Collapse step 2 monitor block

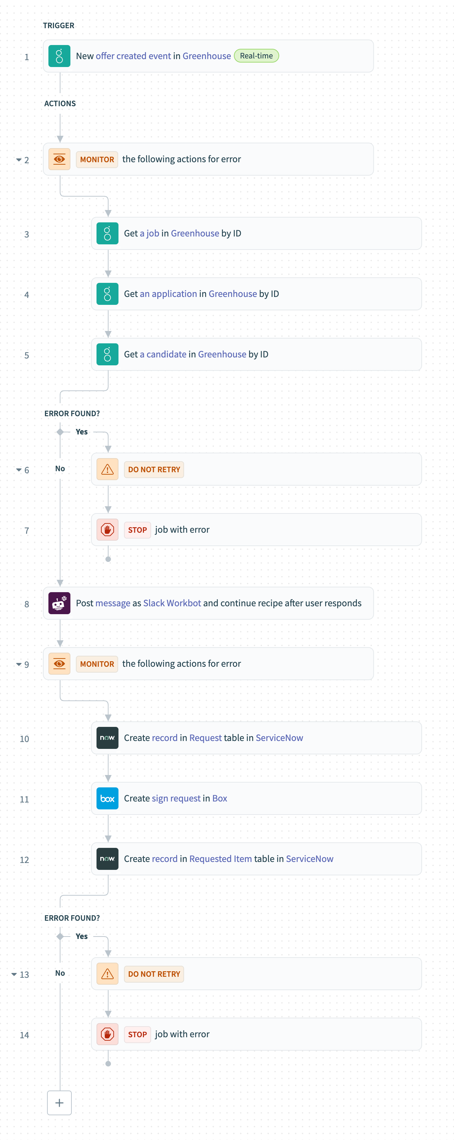point(19,159)
